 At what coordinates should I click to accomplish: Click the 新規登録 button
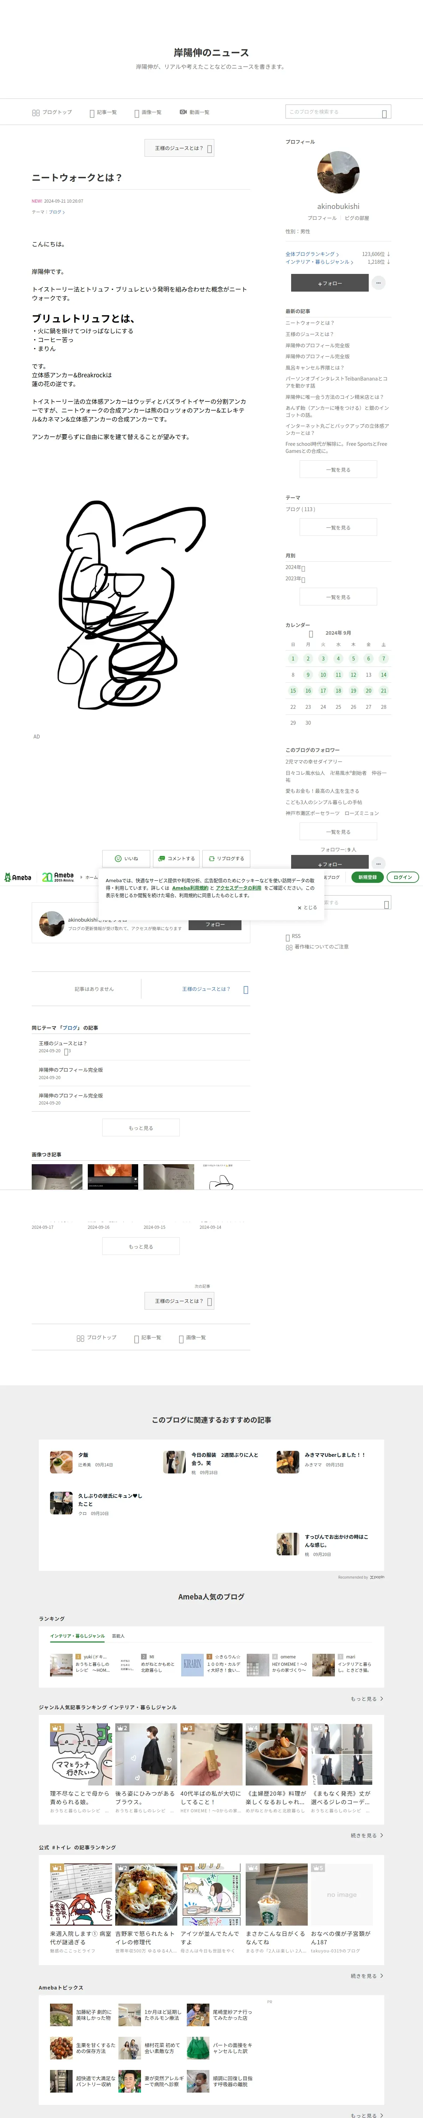point(367,877)
